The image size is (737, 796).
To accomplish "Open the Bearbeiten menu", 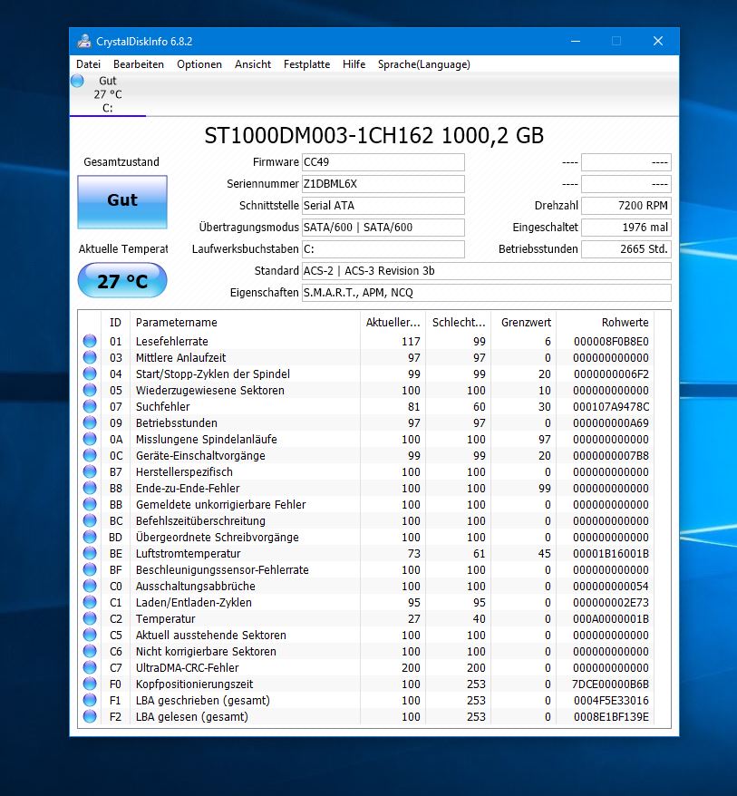I will pos(139,64).
